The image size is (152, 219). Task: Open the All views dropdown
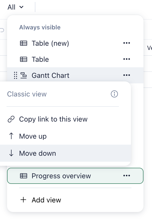[15, 7]
